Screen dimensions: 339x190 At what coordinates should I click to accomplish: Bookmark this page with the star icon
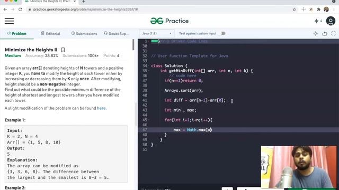[295, 9]
